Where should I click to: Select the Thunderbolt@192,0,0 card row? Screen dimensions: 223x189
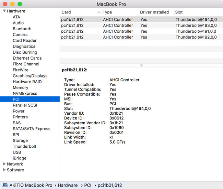coord(141,37)
